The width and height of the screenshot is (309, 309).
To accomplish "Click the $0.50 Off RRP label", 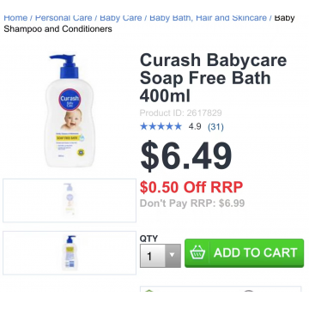I will click(191, 187).
